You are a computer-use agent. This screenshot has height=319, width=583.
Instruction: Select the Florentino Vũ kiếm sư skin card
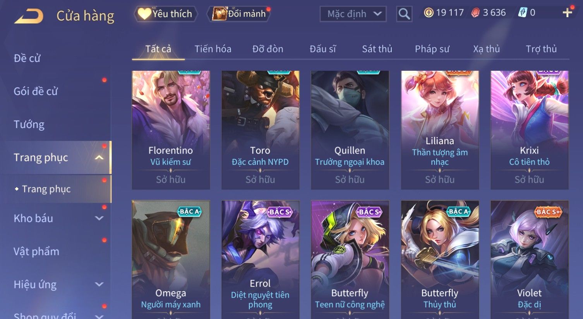click(x=171, y=130)
